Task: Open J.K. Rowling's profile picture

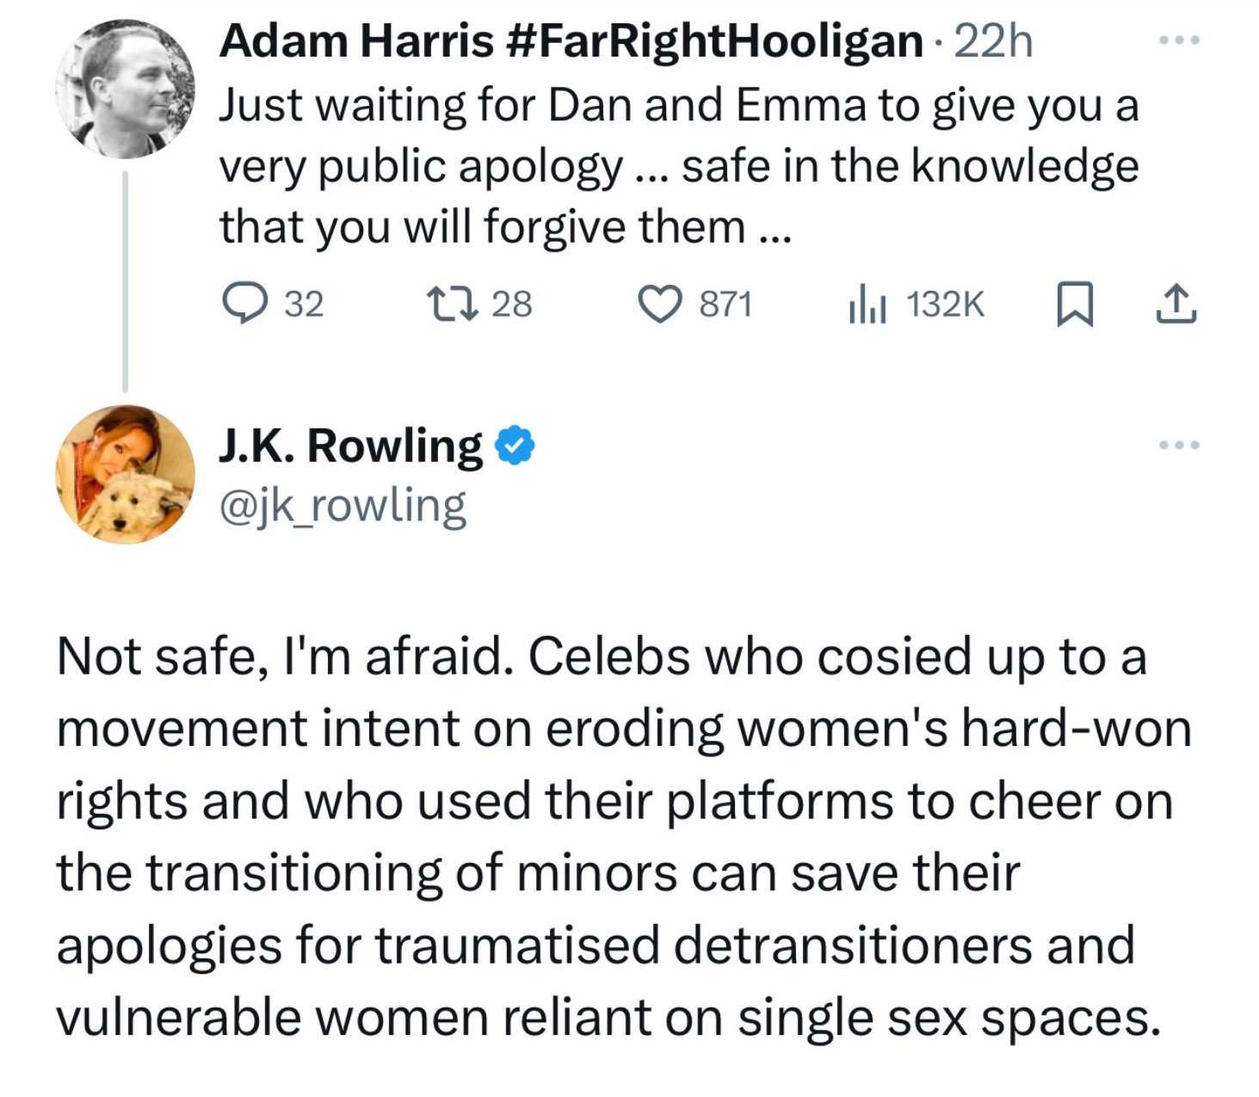Action: (x=126, y=474)
